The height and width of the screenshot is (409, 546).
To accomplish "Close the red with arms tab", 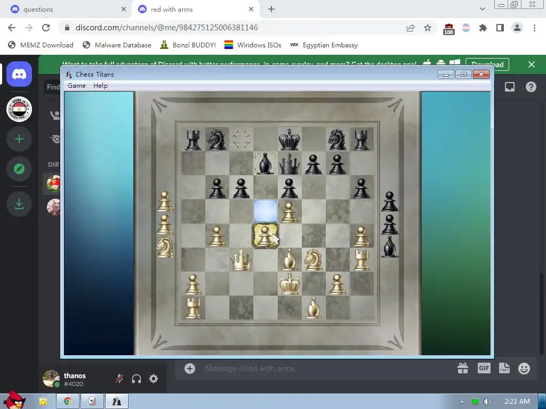I will pos(251,10).
